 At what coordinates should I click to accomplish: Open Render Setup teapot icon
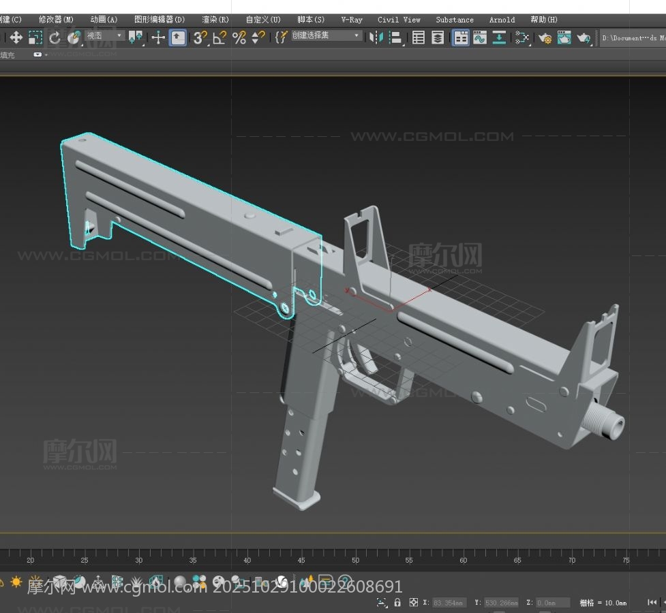545,38
